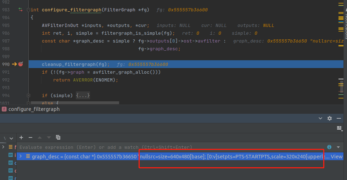The height and width of the screenshot is (180, 347).
Task: Collapse the configure_filtergraph function fold marker
Action: [28, 10]
